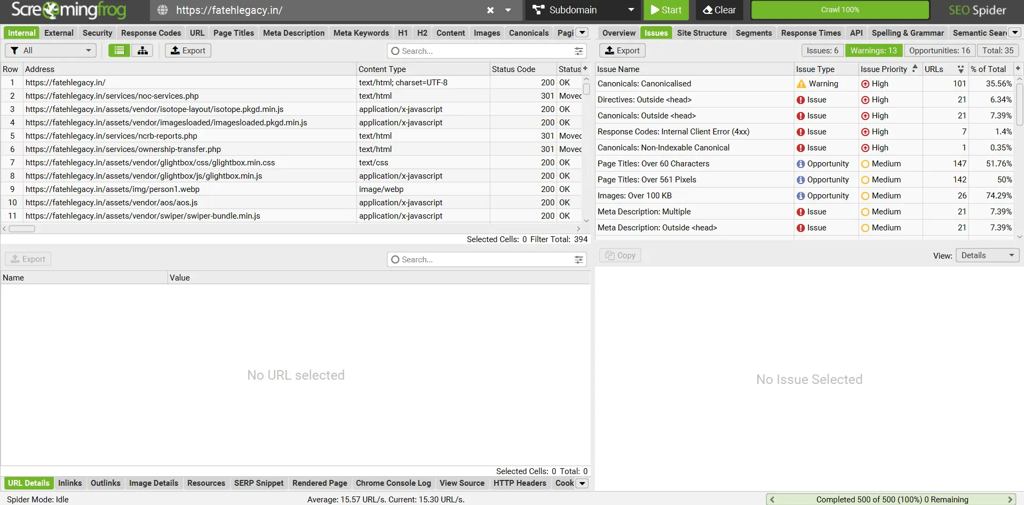The image size is (1024, 505).
Task: Add column with plus icon in URL table
Action: pos(585,69)
